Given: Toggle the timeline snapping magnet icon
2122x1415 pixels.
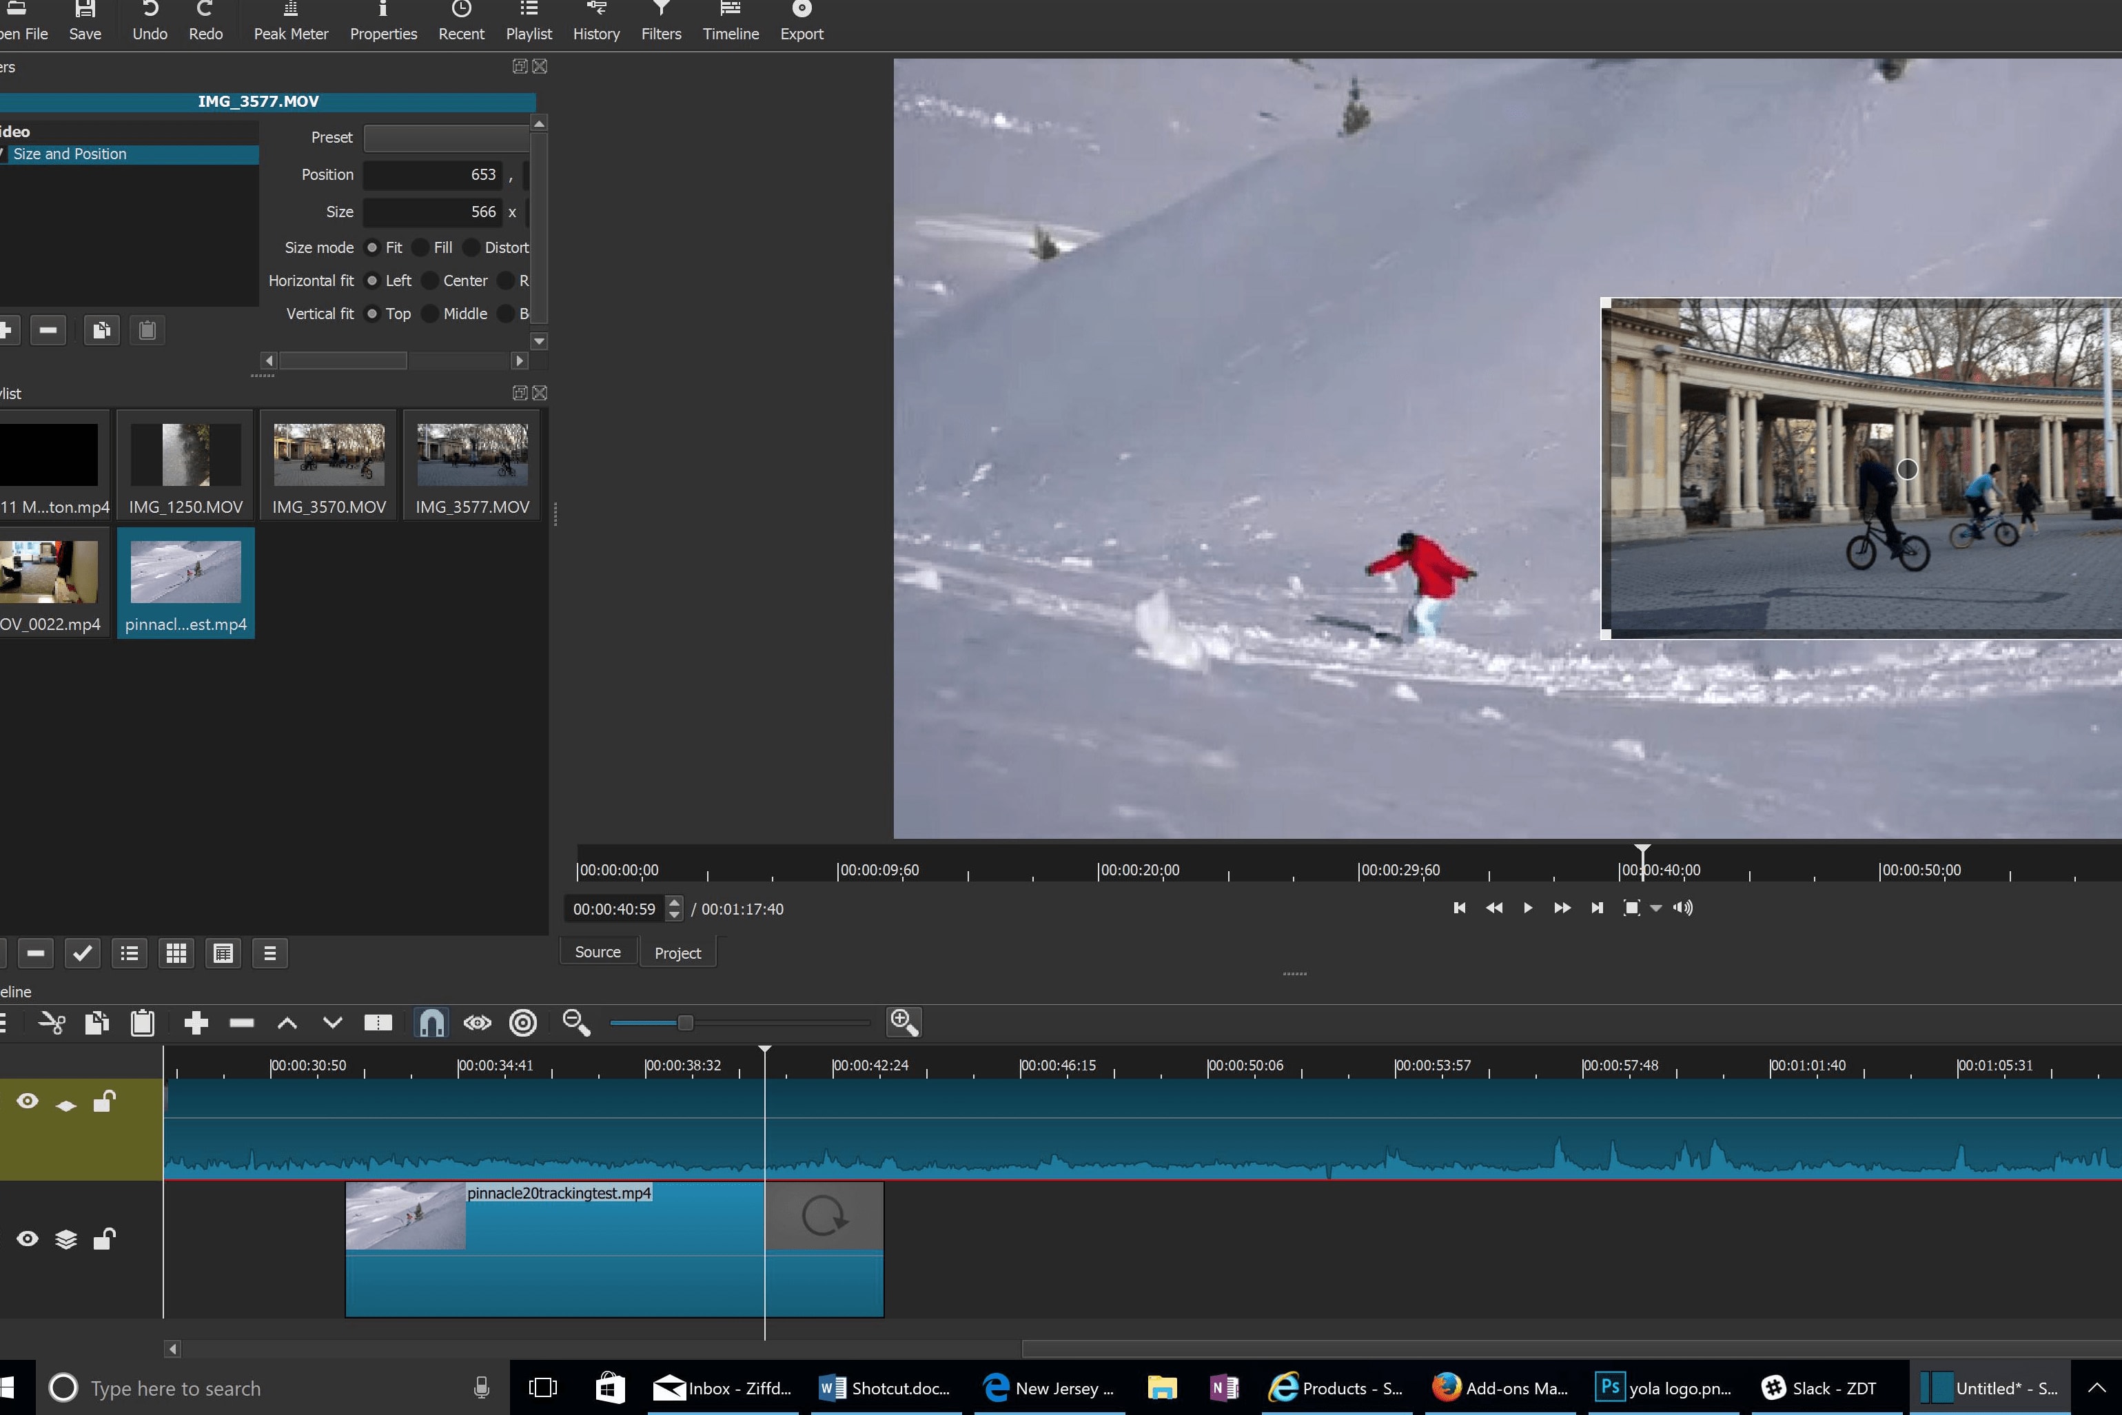Looking at the screenshot, I should tap(431, 1022).
